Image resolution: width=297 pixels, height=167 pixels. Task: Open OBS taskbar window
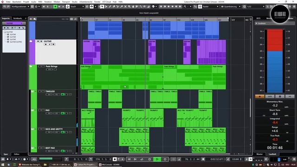click(60, 165)
